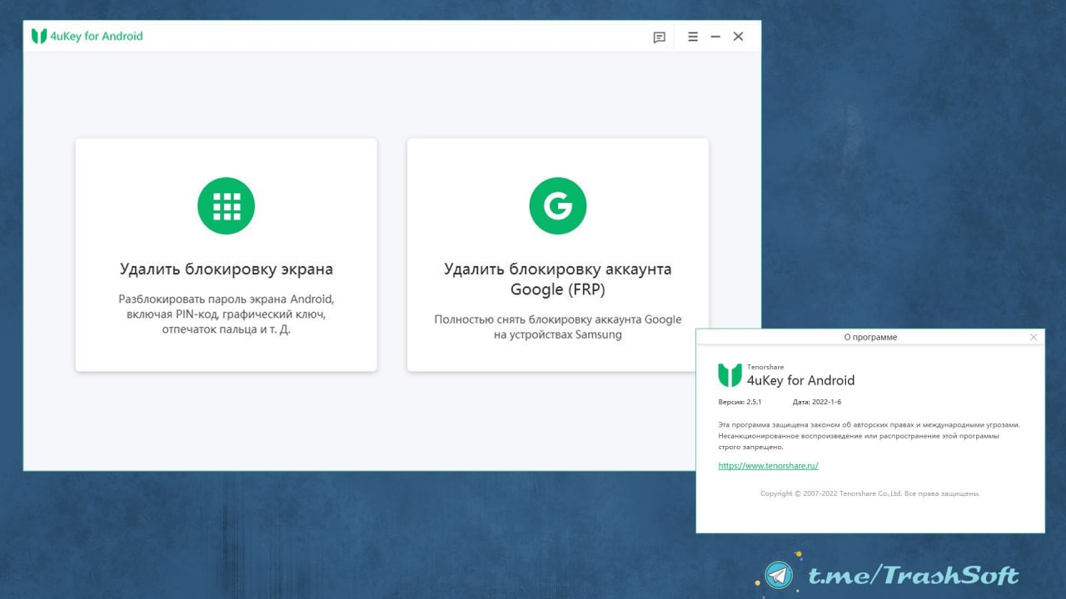1066x599 pixels.
Task: Click the 'О программе' dialog title
Action: [x=870, y=337]
